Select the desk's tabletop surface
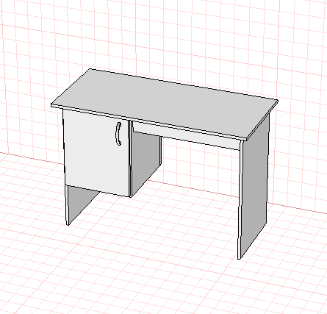 (x=165, y=104)
